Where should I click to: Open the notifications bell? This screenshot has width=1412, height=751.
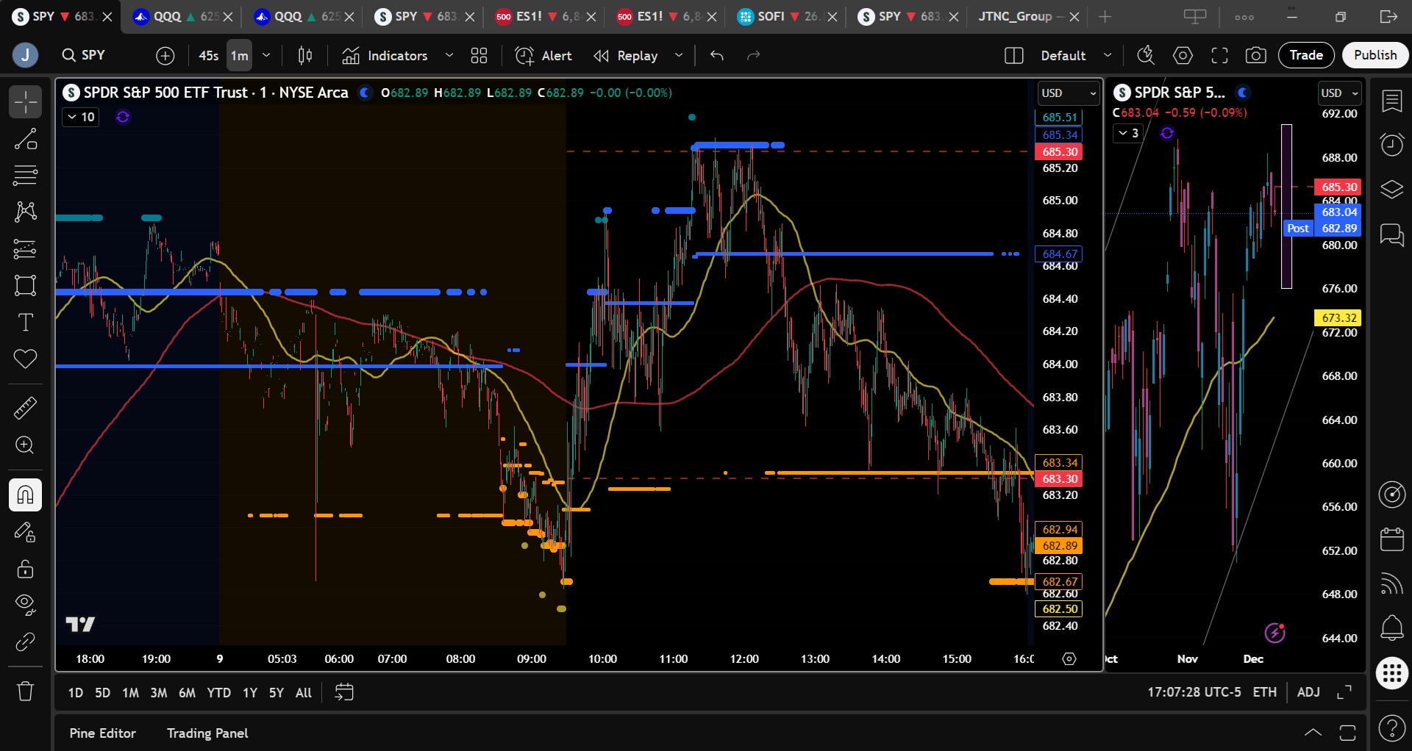click(1392, 628)
